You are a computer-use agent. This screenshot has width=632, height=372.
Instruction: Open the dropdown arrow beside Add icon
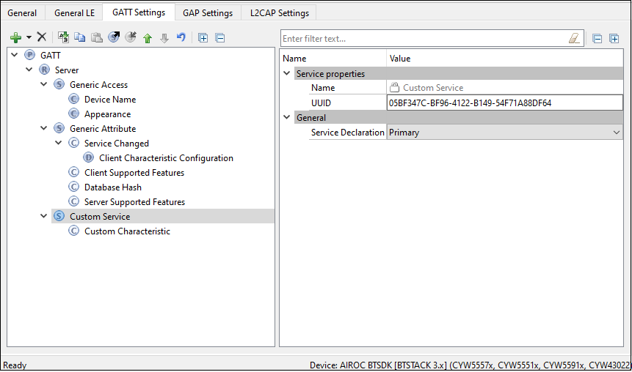point(29,37)
